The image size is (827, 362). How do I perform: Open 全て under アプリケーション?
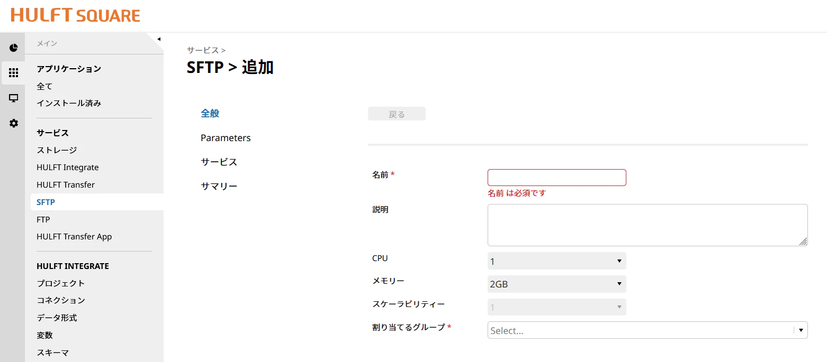(x=44, y=86)
